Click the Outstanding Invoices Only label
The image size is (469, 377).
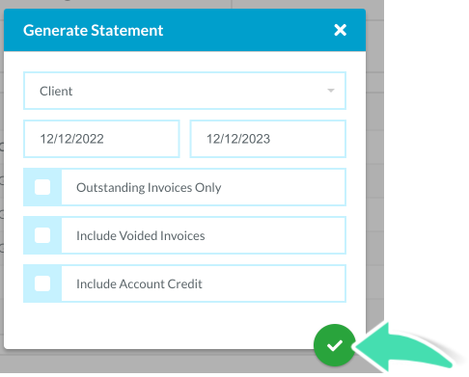coord(149,188)
